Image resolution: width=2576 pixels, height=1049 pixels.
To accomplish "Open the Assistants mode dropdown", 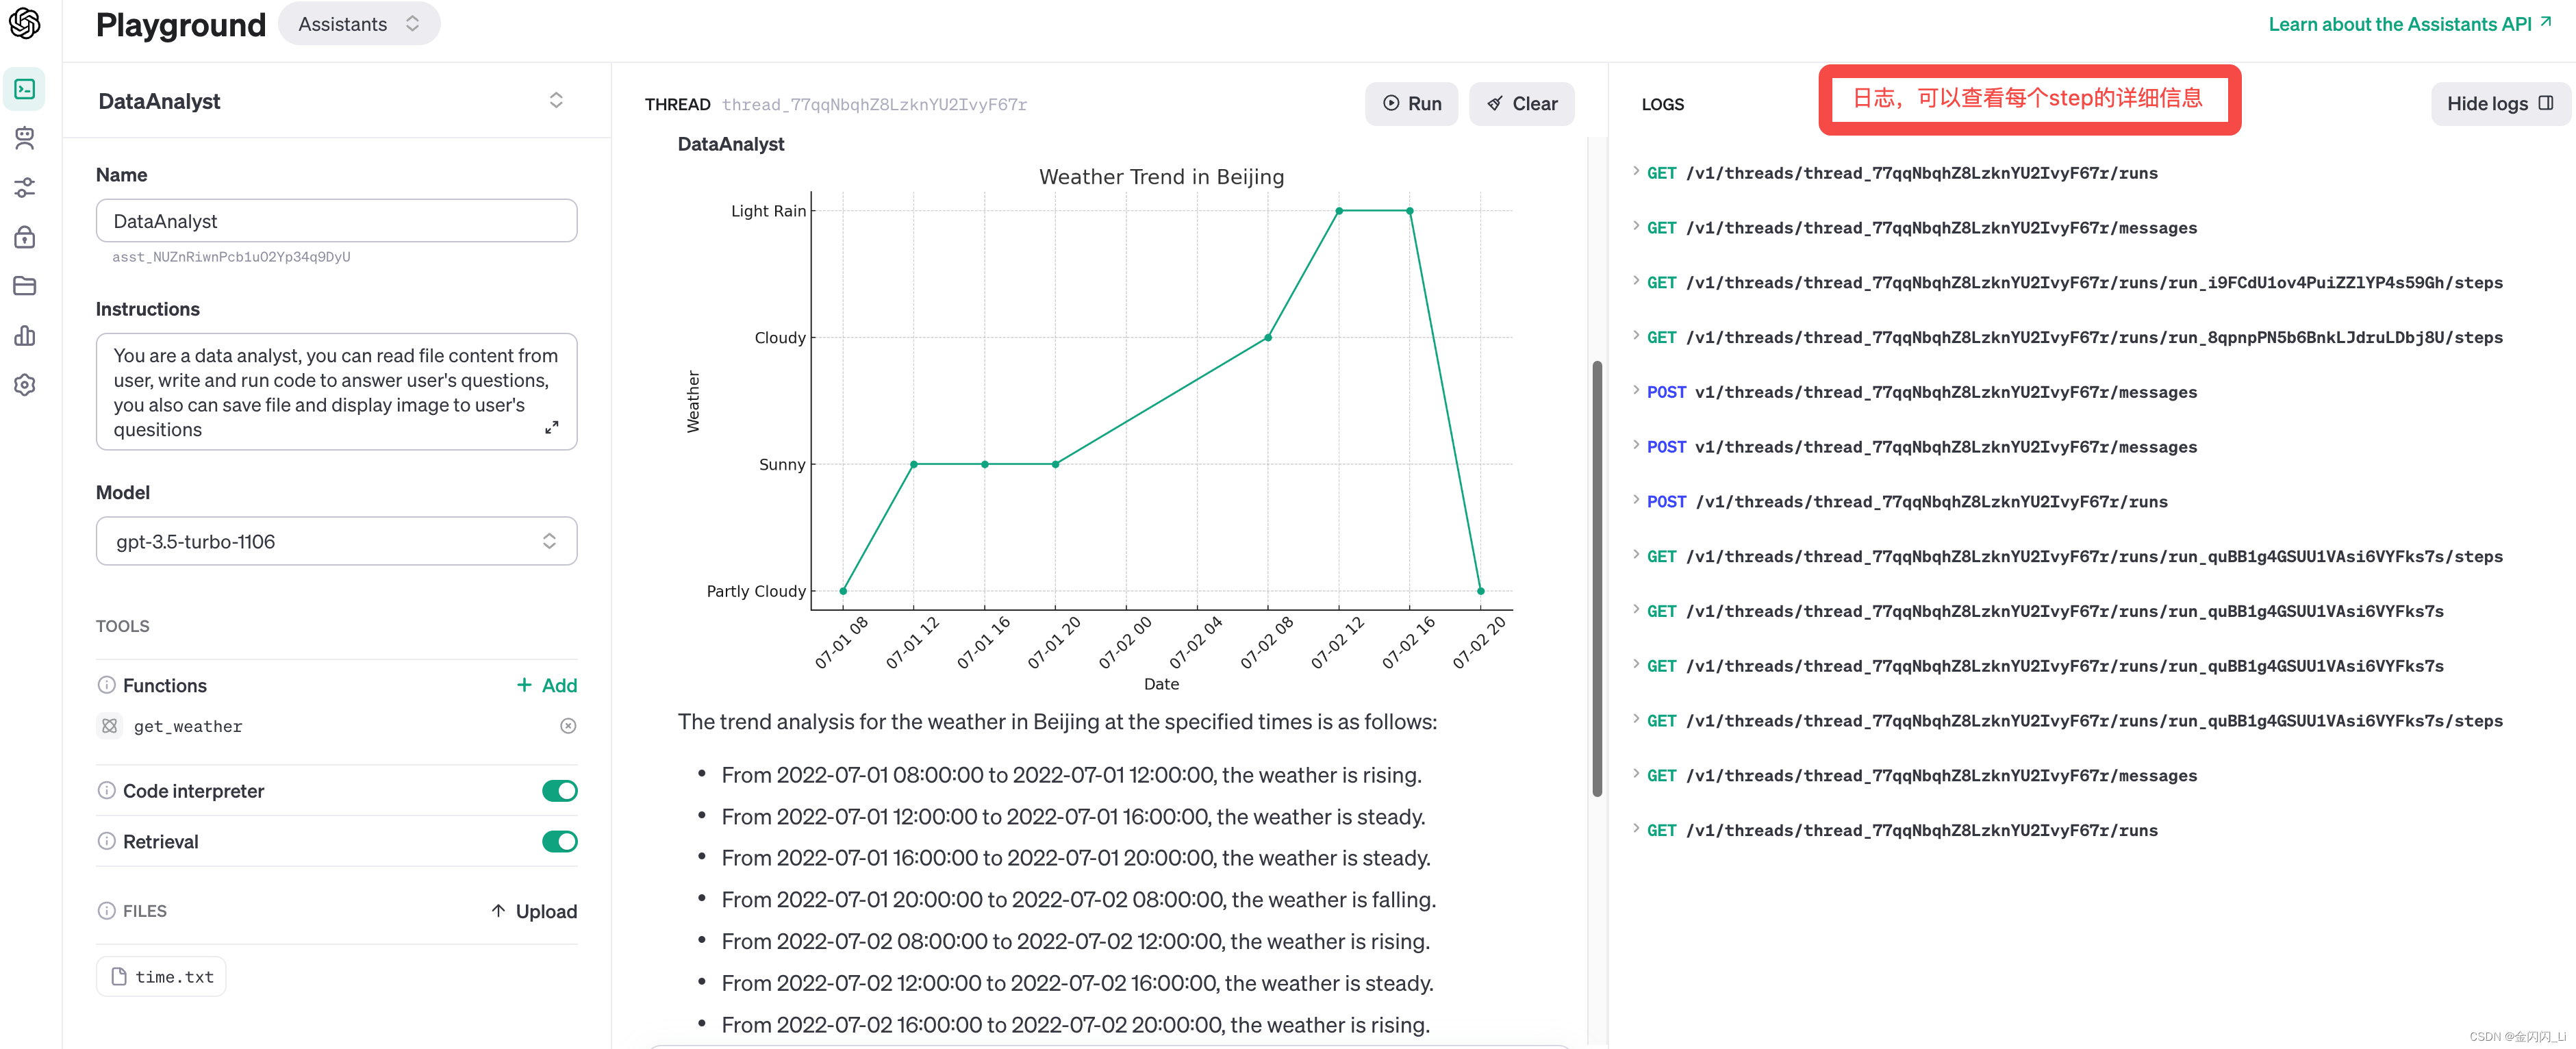I will pyautogui.click(x=358, y=24).
